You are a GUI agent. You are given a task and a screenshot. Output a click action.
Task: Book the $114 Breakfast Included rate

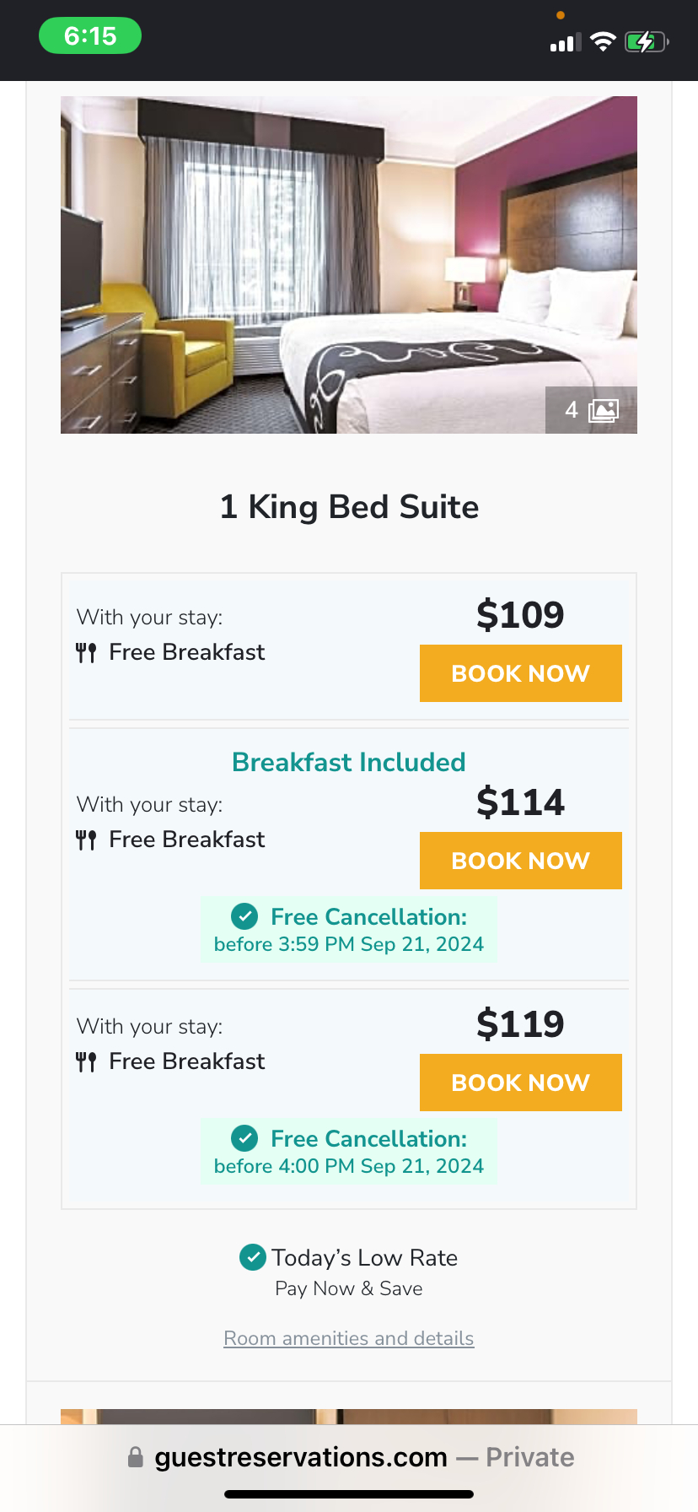pyautogui.click(x=520, y=860)
